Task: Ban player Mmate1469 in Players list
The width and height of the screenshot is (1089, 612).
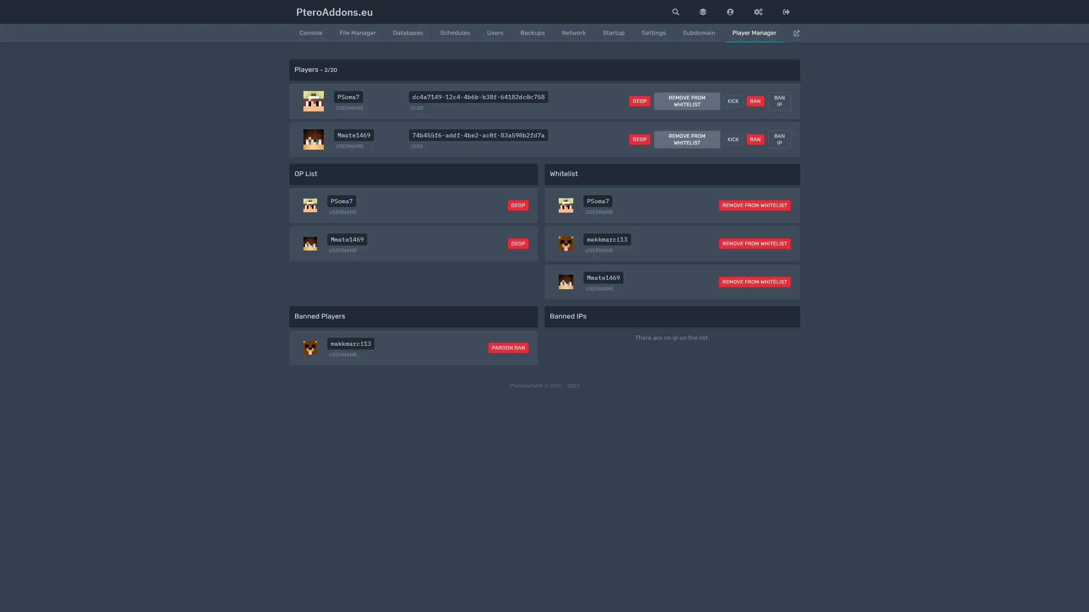Action: [x=755, y=139]
